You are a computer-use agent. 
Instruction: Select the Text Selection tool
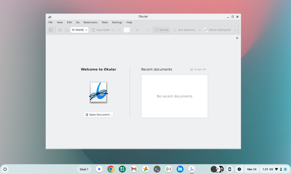pos(184,30)
